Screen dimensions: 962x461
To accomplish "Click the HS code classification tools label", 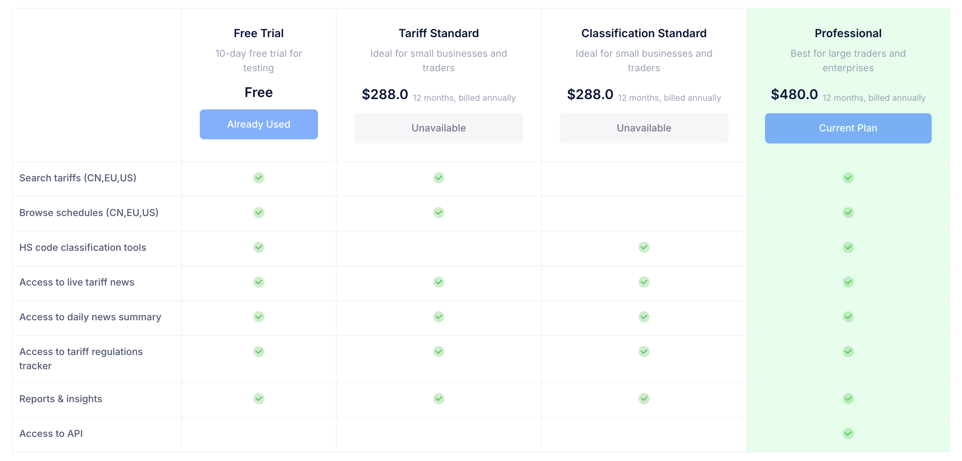I will tap(83, 247).
